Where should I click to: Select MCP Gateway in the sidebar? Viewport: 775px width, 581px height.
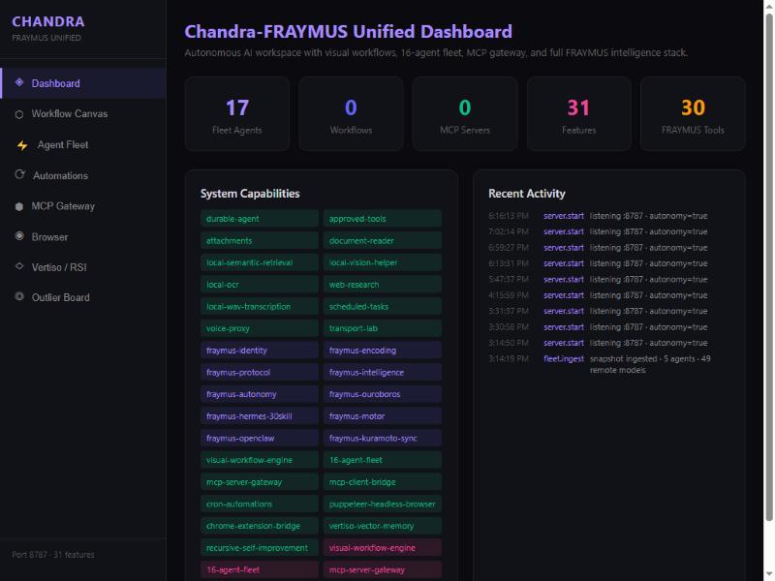83,206
